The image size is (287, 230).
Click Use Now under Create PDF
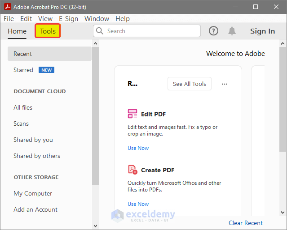[x=138, y=204]
